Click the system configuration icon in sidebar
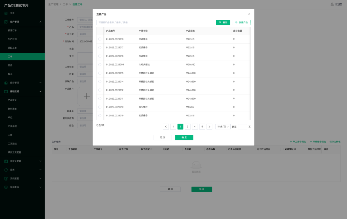 [6, 178]
